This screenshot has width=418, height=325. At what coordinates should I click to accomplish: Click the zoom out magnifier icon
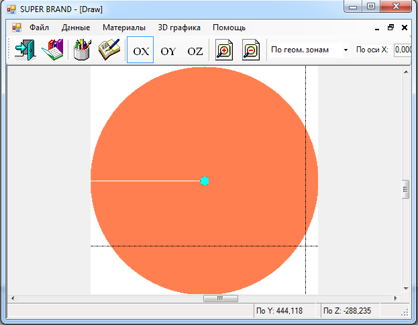(x=250, y=50)
